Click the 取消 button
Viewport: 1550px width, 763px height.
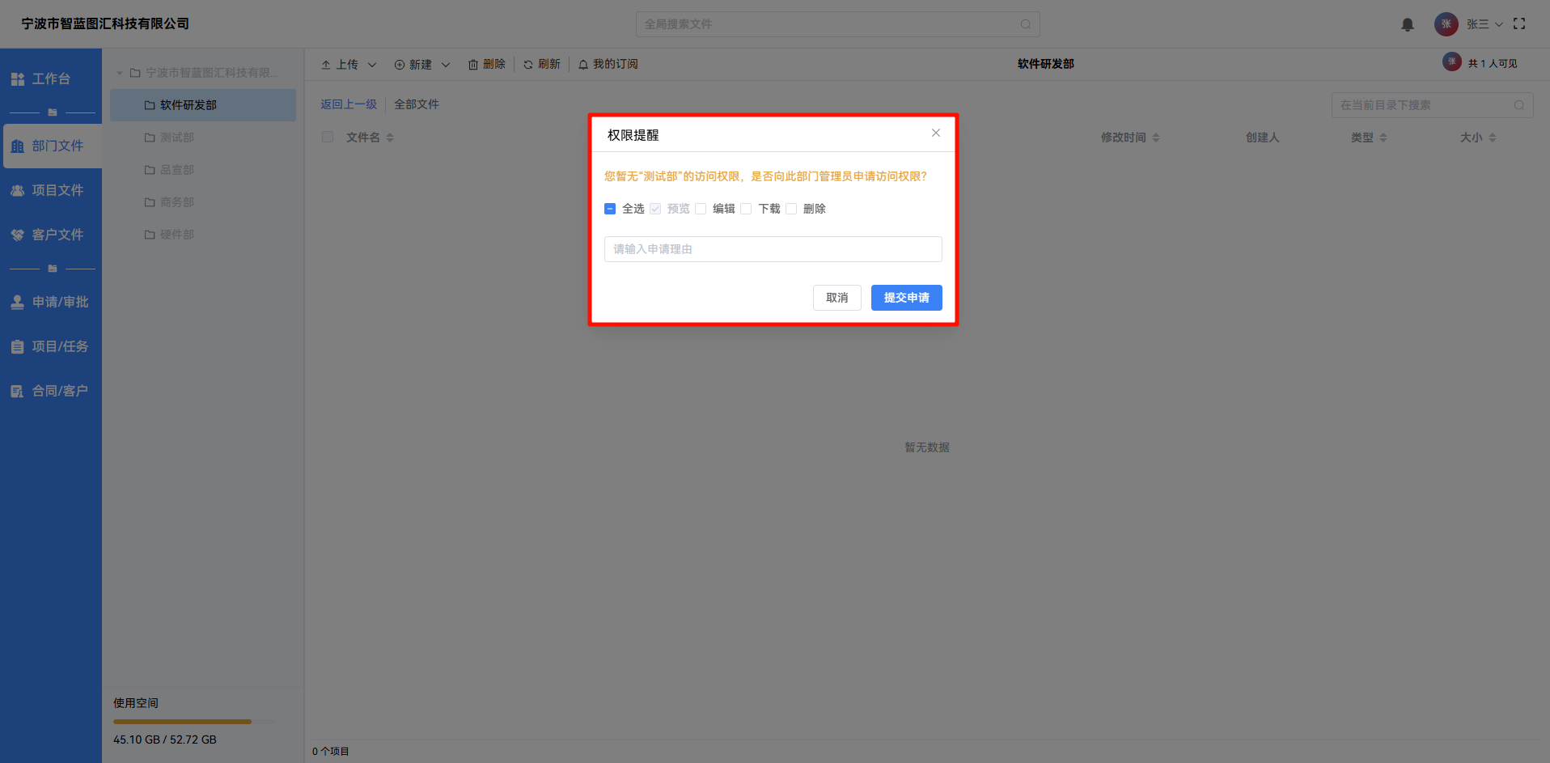point(836,298)
